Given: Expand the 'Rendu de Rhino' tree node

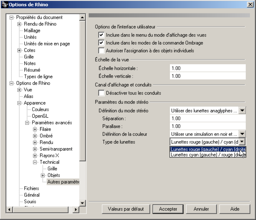Looking at the screenshot, I should (x=19, y=24).
